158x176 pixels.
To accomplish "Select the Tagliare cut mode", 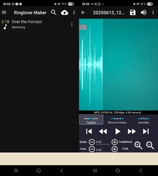I will coord(91,120).
